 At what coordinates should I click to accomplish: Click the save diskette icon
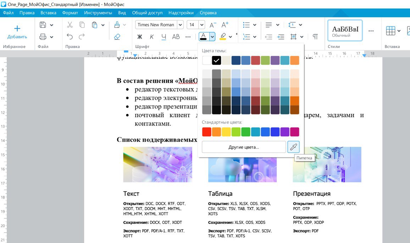tap(43, 25)
